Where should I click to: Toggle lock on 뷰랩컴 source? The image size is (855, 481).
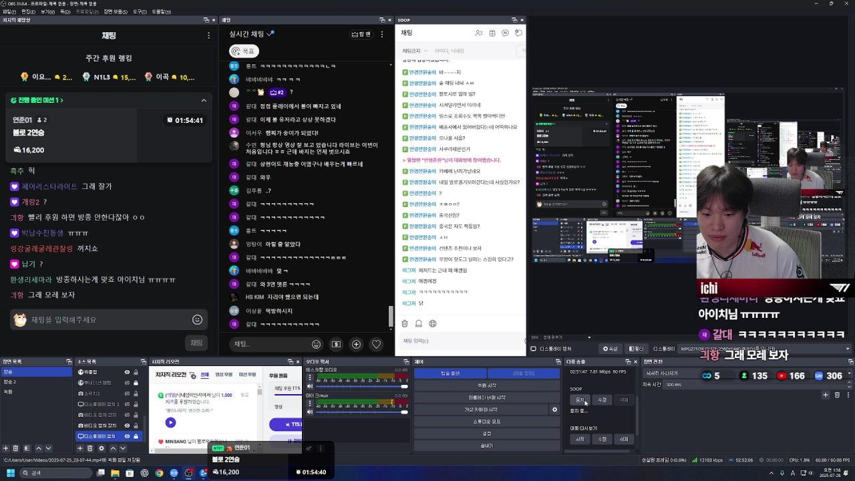point(136,372)
